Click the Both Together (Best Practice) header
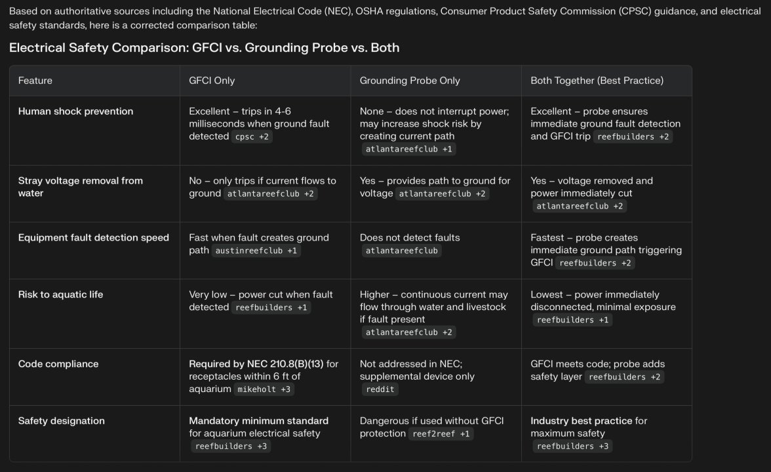Screen dimensions: 771x472 [x=597, y=81]
